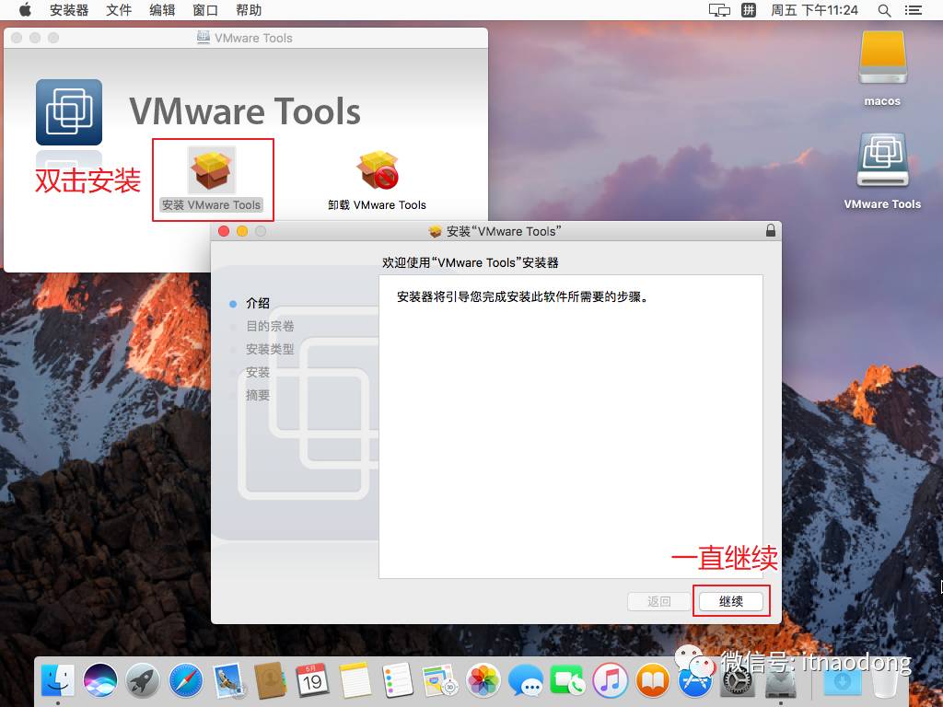Click the 目的宗卷 step in installer sidebar

pyautogui.click(x=270, y=326)
